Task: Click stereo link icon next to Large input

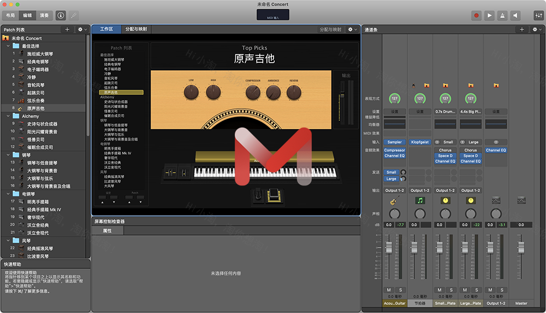Action: coord(463,142)
